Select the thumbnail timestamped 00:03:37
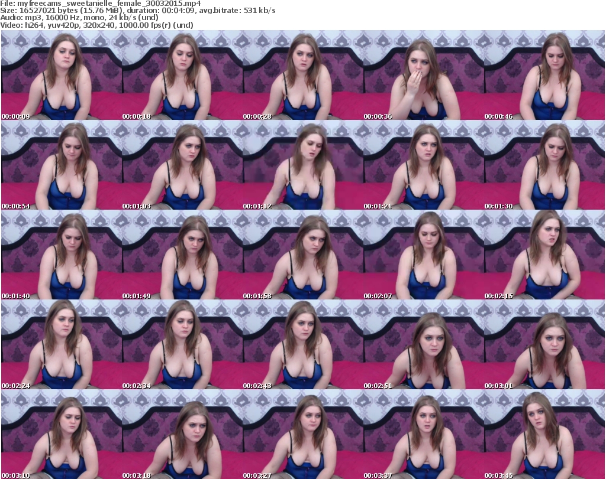606x479 pixels. pos(424,434)
